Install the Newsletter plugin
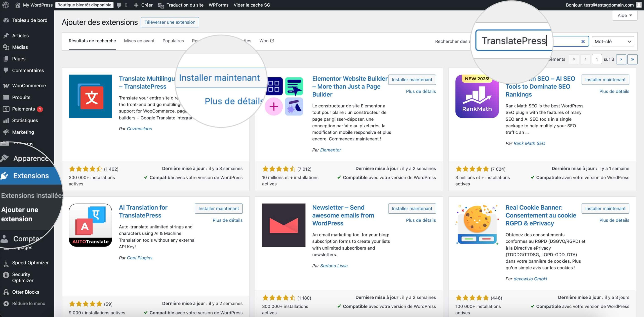644x317 pixels. click(x=412, y=209)
